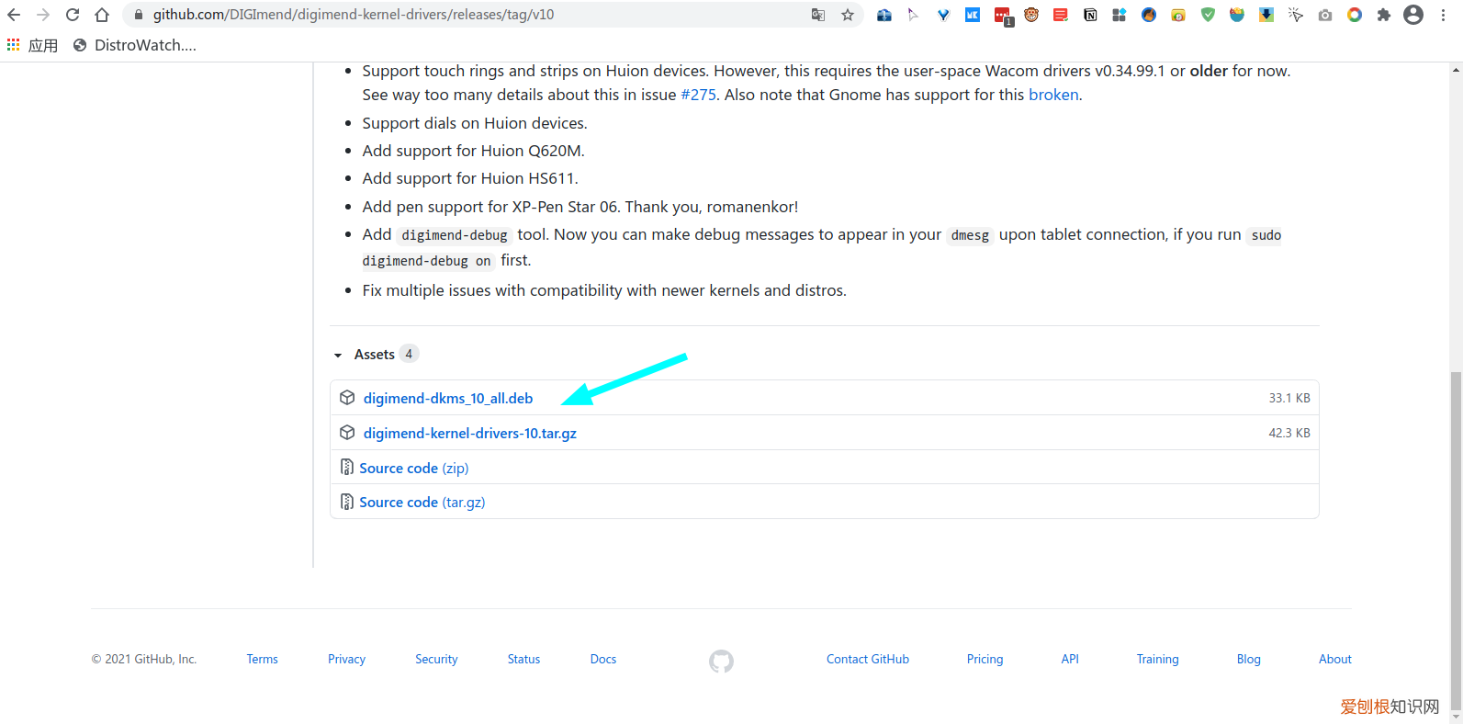Open the Extensions puzzle piece menu
This screenshot has height=724, width=1463.
coord(1383,15)
